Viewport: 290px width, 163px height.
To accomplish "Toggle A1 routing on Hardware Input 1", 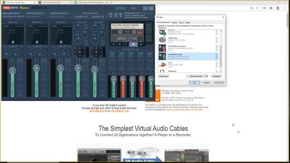I will point(20,60).
